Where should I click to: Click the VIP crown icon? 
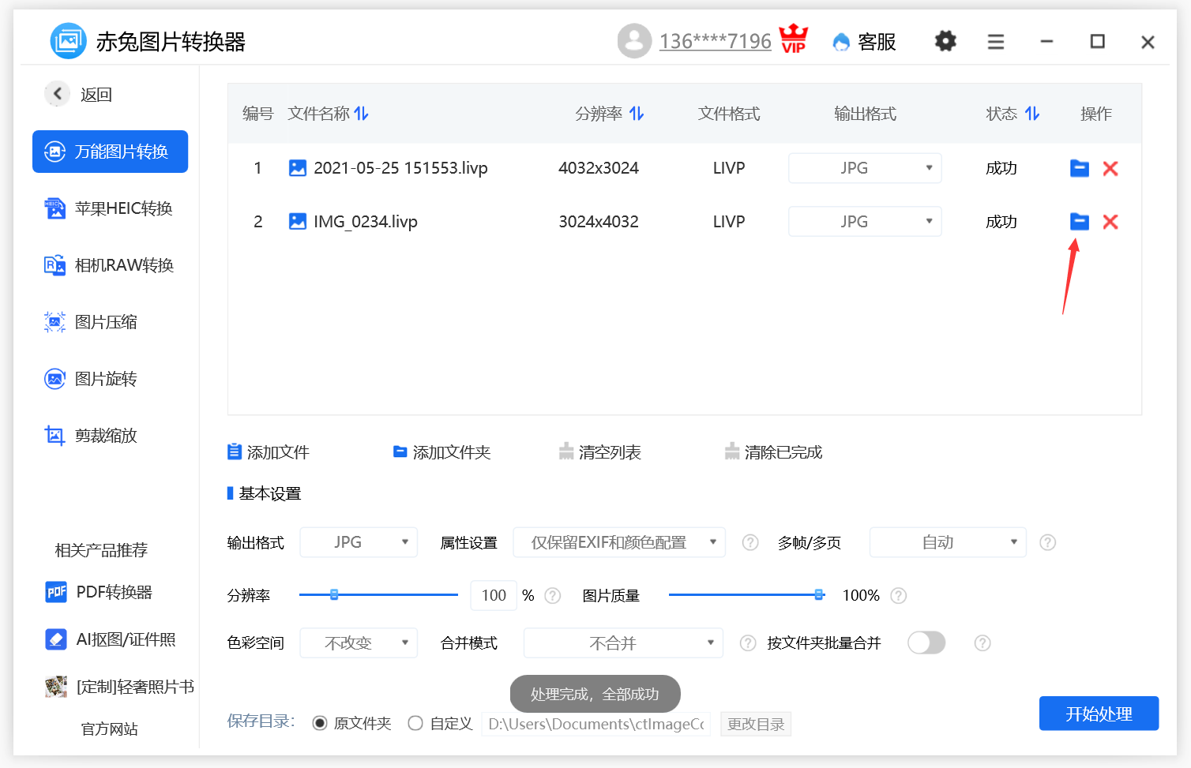[794, 39]
